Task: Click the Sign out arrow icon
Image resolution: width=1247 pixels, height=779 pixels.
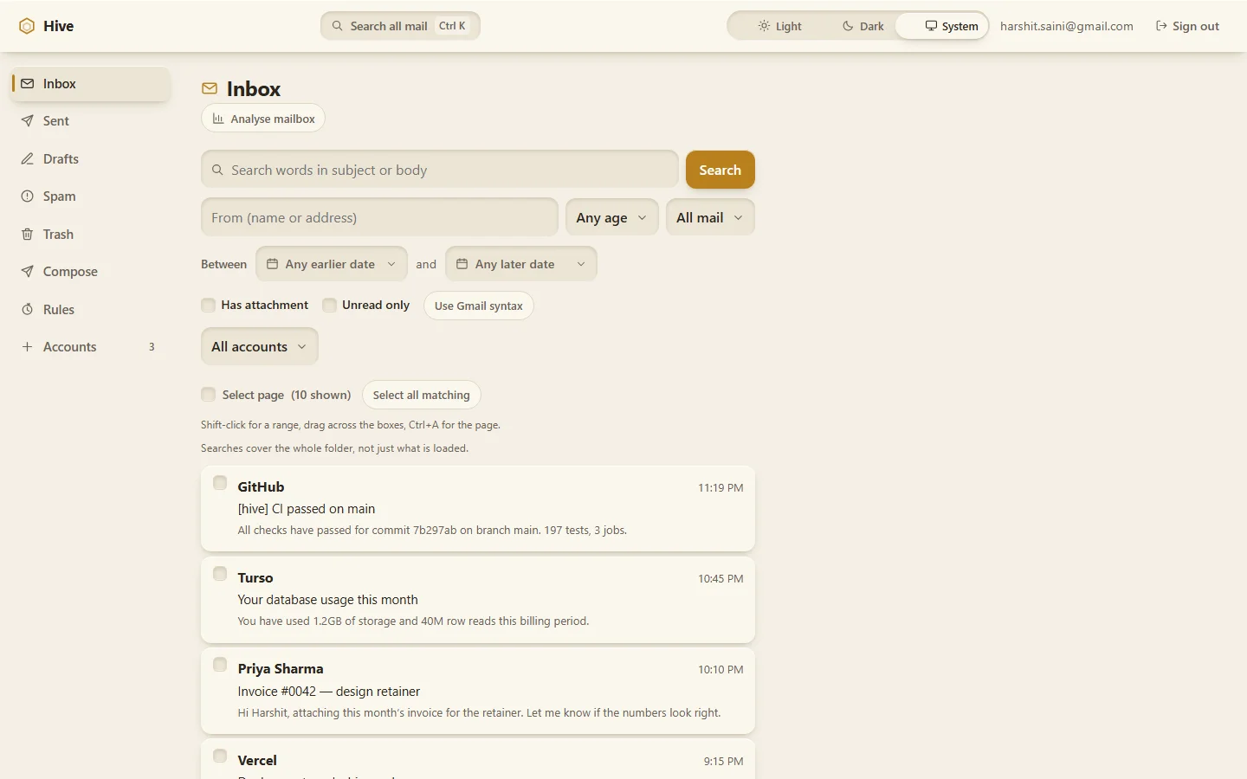Action: tap(1161, 26)
